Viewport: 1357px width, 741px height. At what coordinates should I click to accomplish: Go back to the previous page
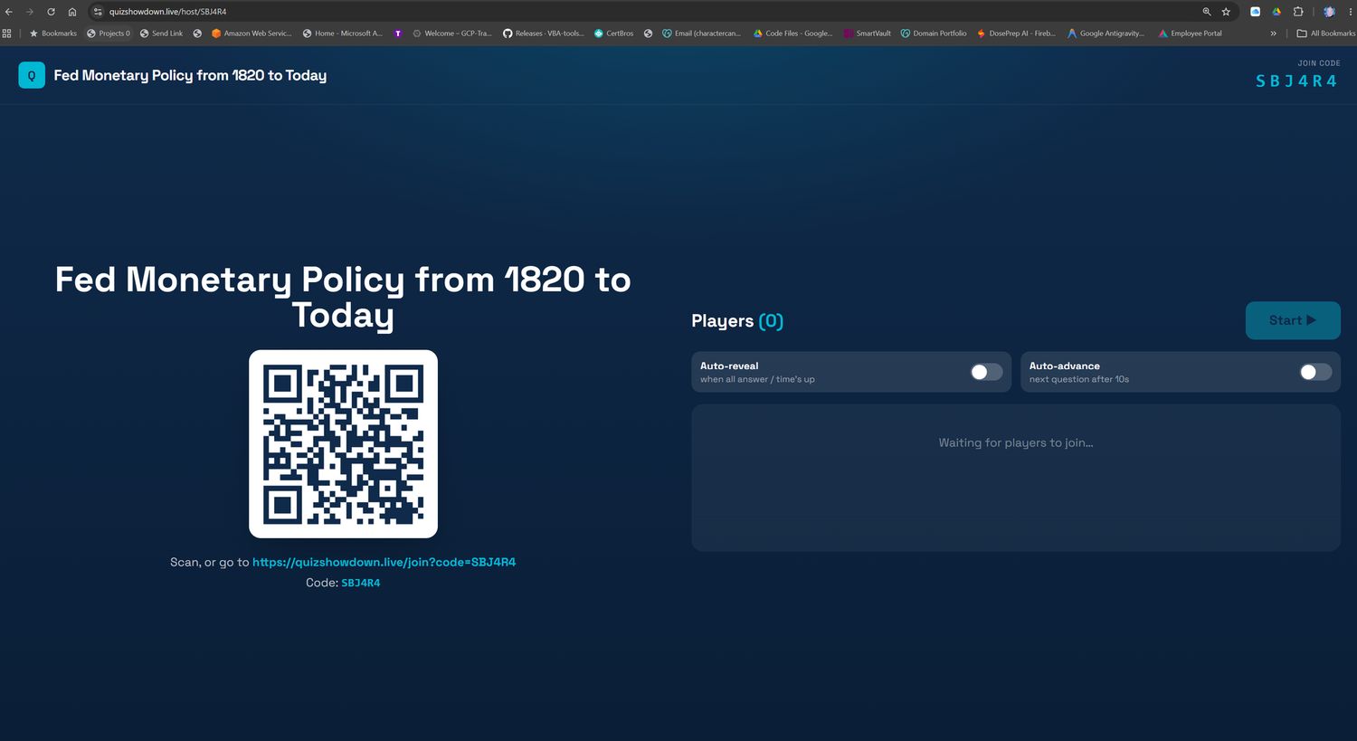click(9, 12)
